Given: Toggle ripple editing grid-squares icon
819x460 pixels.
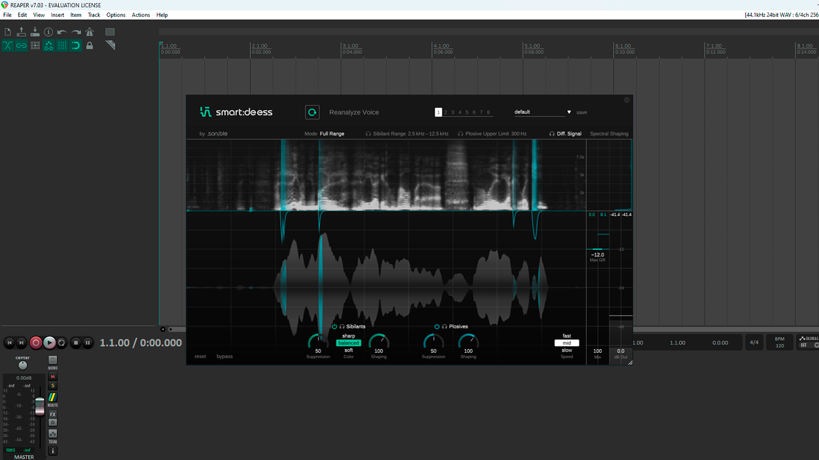Looking at the screenshot, I should pos(35,46).
